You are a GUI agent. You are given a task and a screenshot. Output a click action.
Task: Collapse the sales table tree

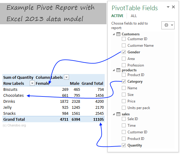tap(114, 114)
